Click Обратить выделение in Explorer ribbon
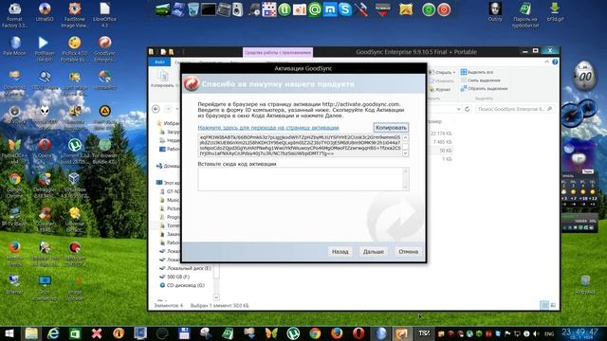Image resolution: width=607 pixels, height=341 pixels. (484, 88)
